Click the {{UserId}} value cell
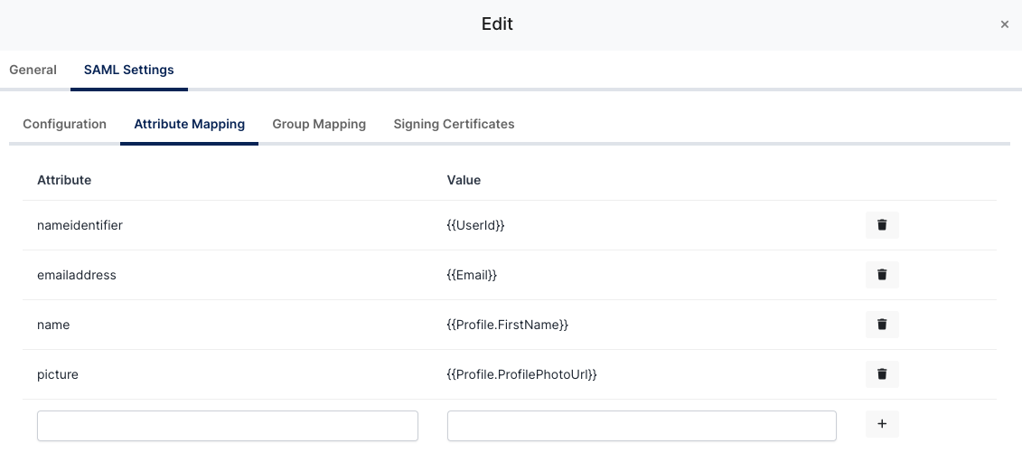This screenshot has height=453, width=1022. pyautogui.click(x=475, y=225)
